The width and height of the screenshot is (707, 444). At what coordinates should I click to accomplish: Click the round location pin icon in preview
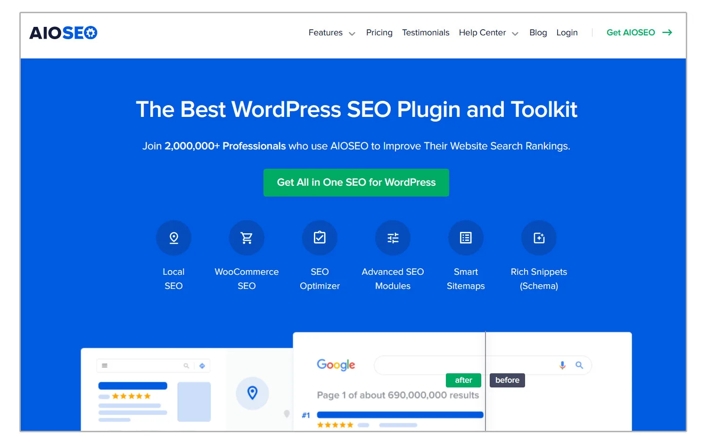coord(252,393)
